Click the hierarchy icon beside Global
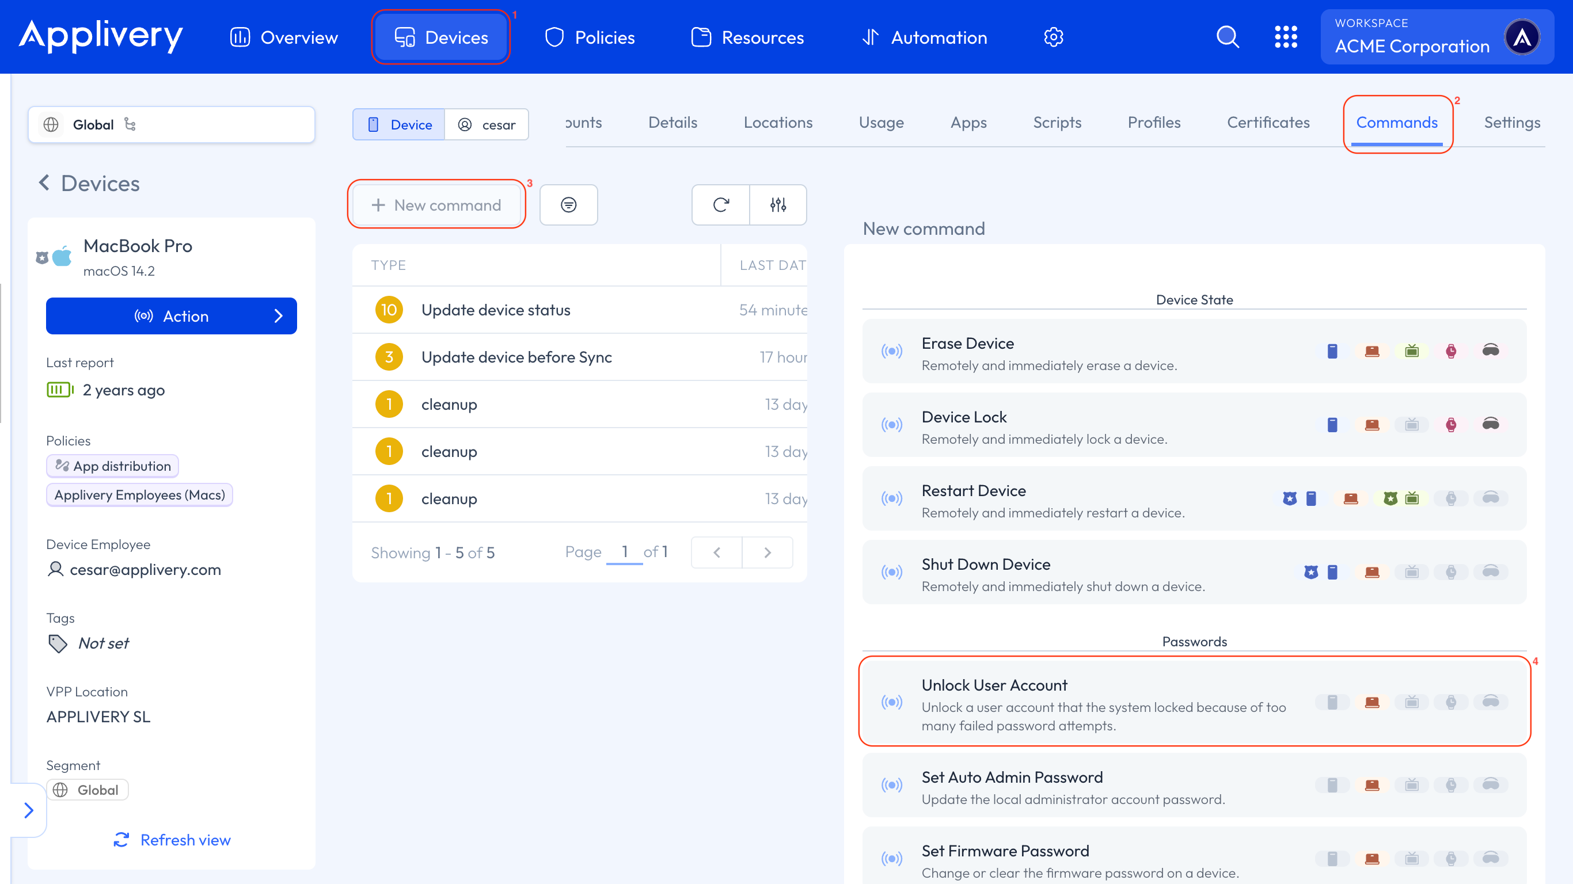This screenshot has width=1573, height=884. point(130,124)
